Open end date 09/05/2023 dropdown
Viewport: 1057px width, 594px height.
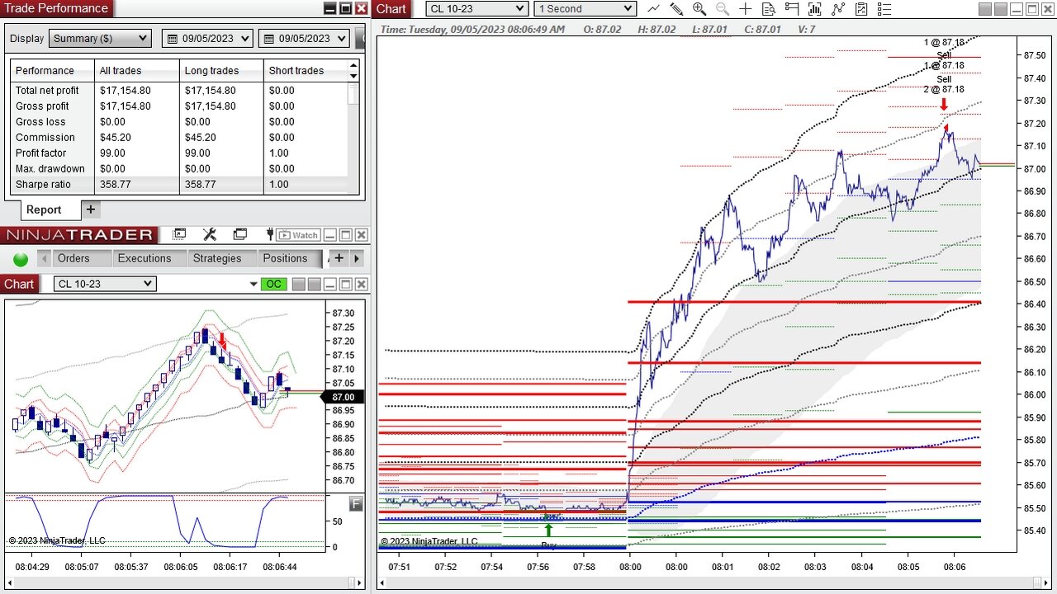tap(305, 39)
